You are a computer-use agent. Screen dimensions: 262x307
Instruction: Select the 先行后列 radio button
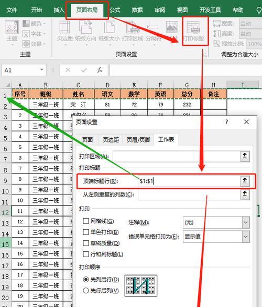[86, 290]
